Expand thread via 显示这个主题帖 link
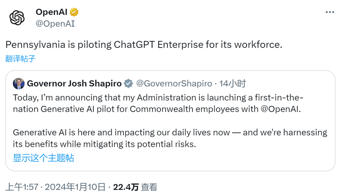Screen dimensions: 341x196 pos(43,158)
